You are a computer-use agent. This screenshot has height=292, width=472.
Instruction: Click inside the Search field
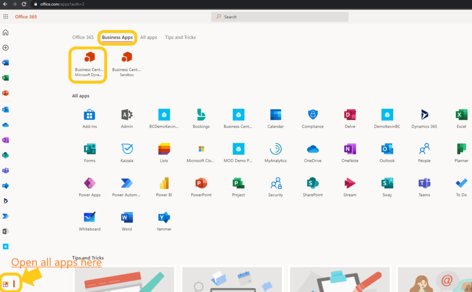coord(280,17)
